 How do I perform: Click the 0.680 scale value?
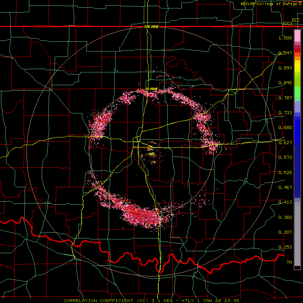point(285,128)
